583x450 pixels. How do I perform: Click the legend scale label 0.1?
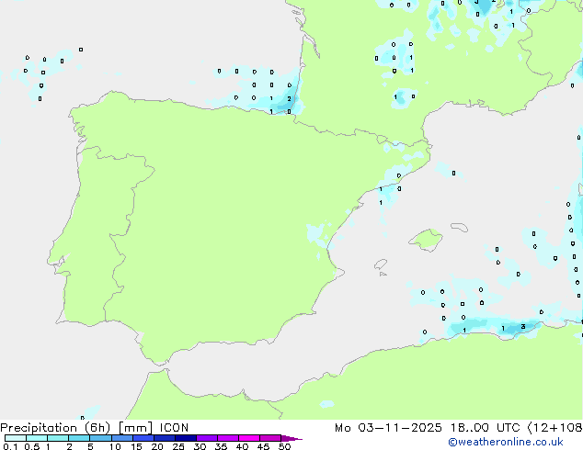pyautogui.click(x=10, y=446)
